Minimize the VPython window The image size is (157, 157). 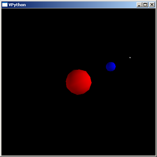[139, 5]
